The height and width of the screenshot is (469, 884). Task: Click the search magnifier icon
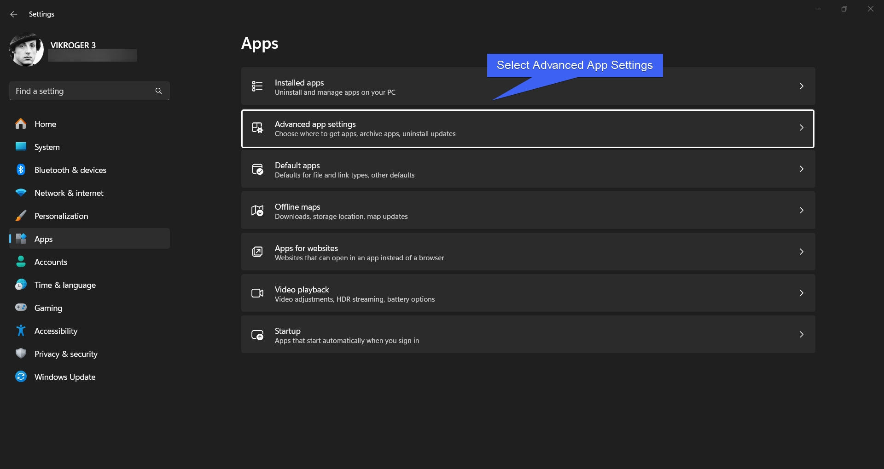[158, 91]
